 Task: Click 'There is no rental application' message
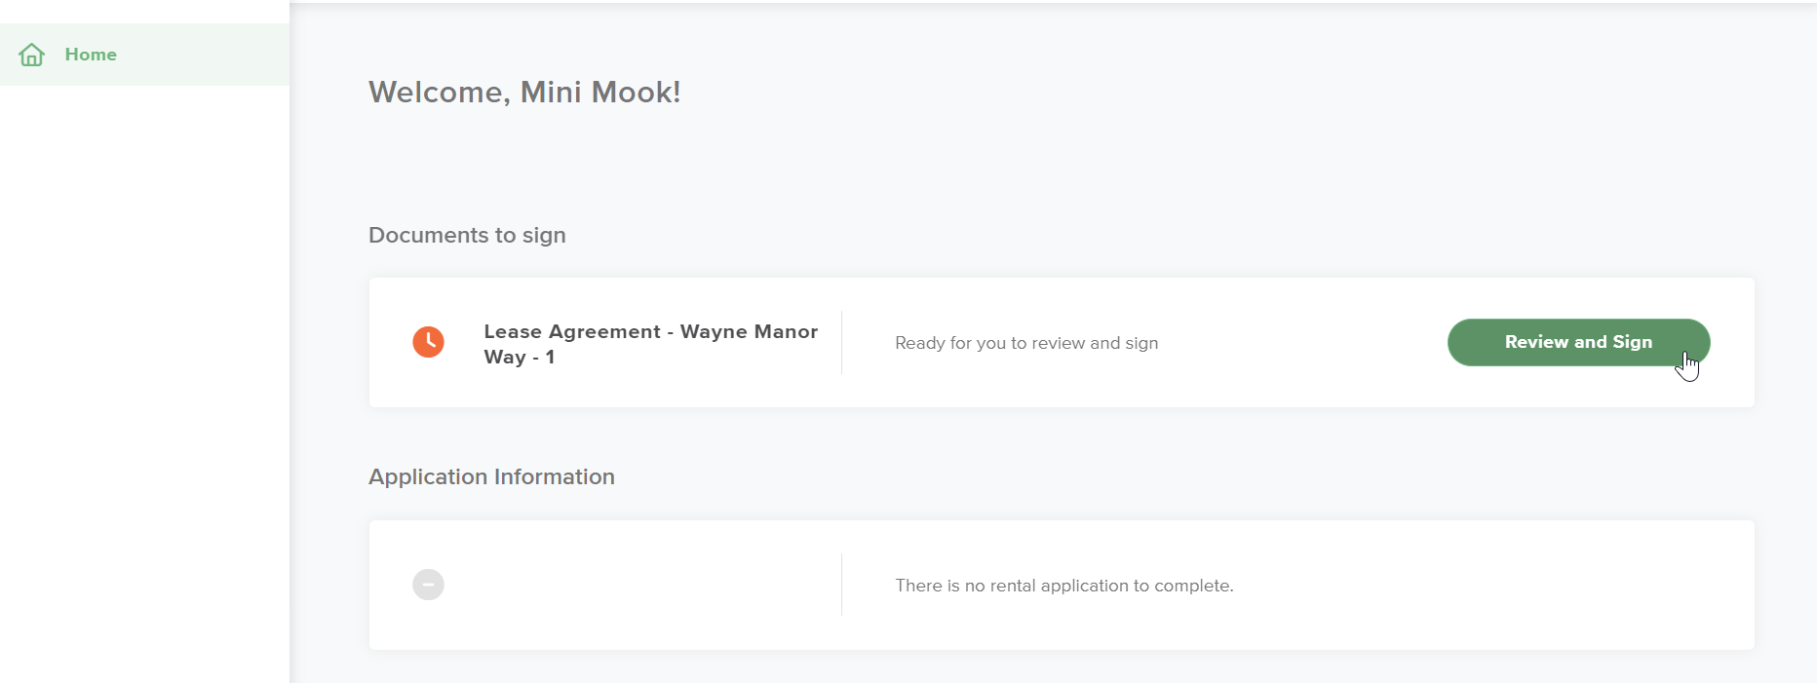pos(1063,586)
